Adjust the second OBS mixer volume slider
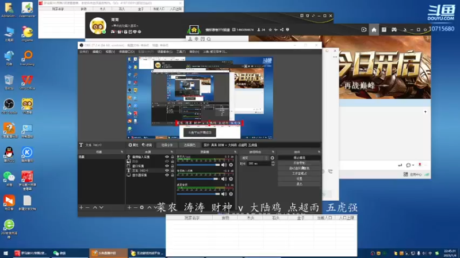Image resolution: width=460 pixels, height=258 pixels. [x=198, y=179]
